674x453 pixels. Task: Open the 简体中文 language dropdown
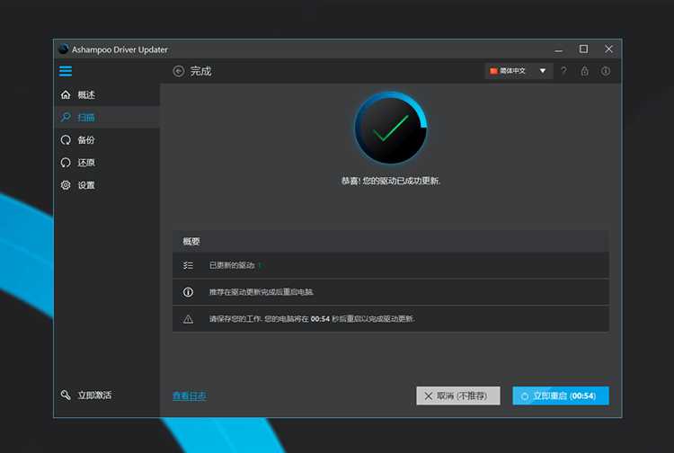(x=519, y=71)
